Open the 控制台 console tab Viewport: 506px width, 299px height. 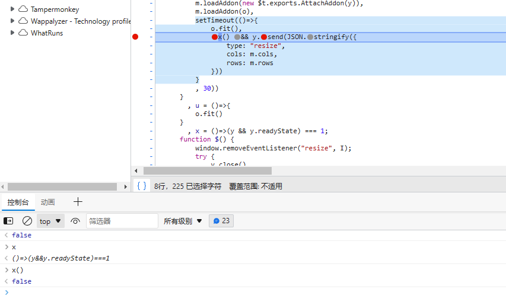(x=18, y=202)
